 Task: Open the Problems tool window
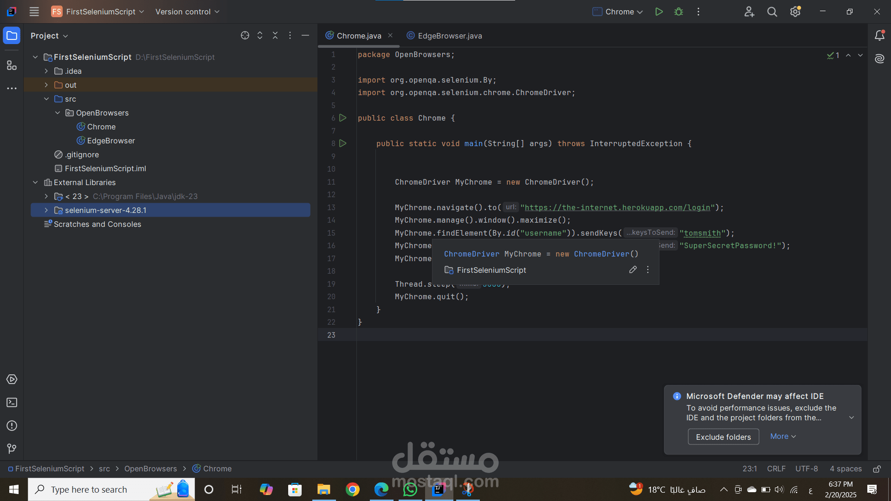12,426
